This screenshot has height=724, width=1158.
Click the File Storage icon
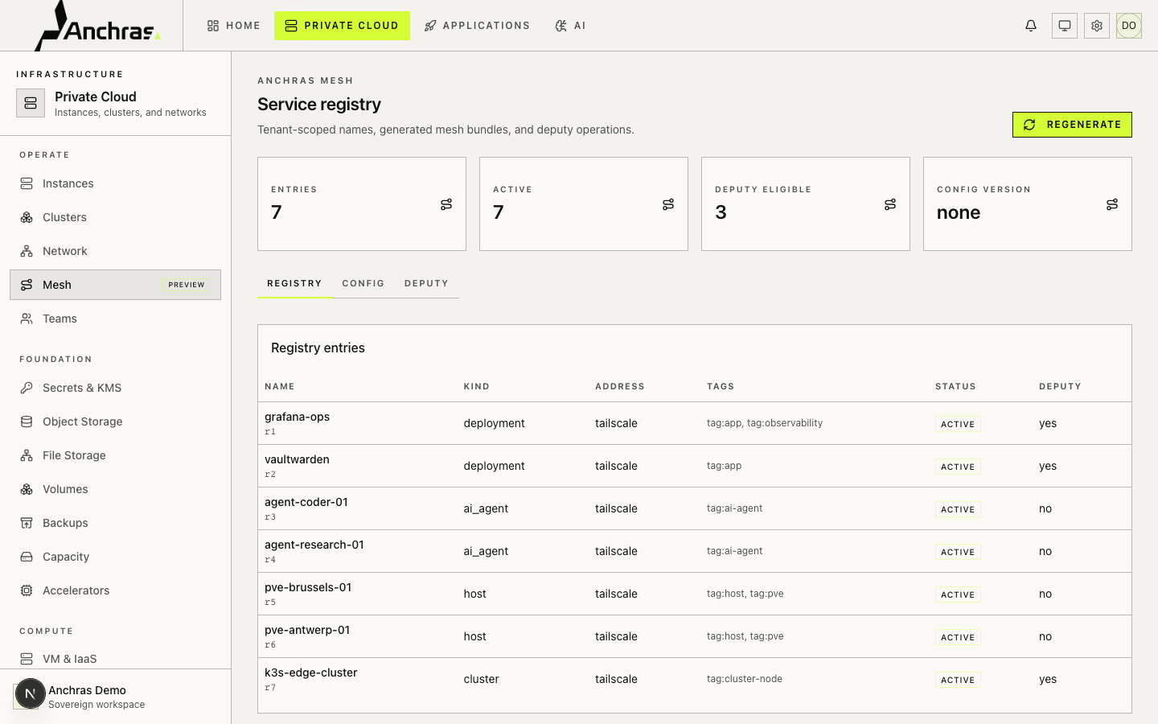[27, 455]
